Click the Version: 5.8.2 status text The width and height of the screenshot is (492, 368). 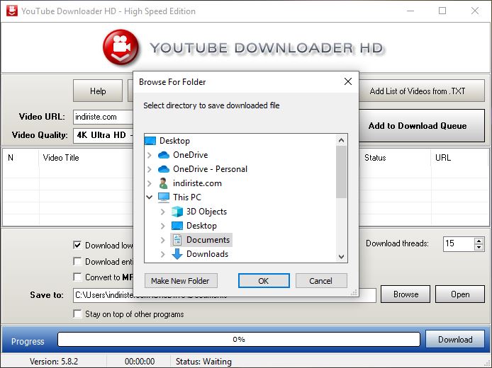54,362
